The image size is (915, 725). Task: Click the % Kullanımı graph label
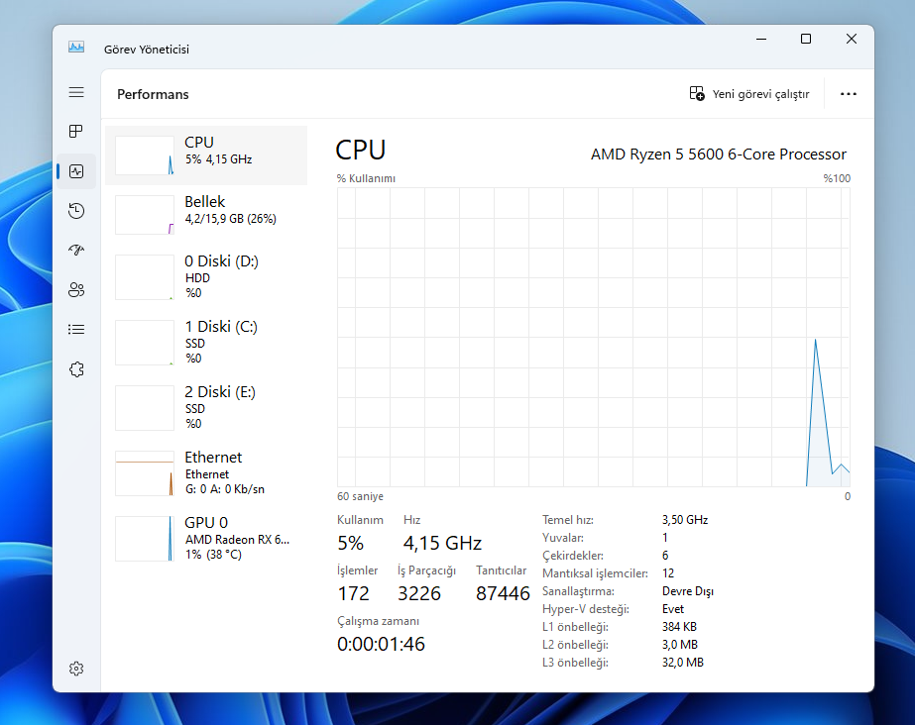coord(366,178)
